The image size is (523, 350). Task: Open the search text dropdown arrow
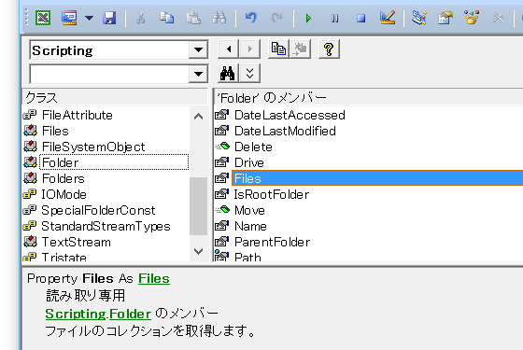pos(198,74)
